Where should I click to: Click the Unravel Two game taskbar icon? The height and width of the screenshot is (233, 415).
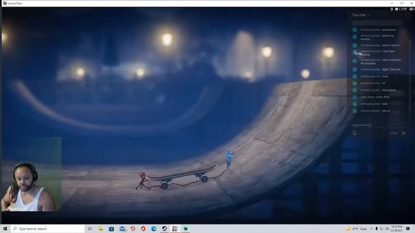tap(175, 228)
